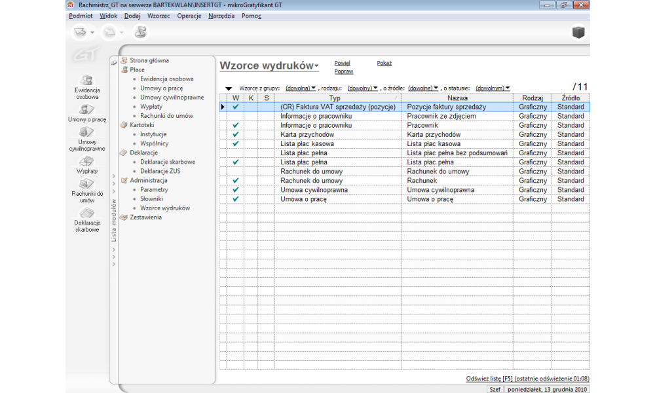The height and width of the screenshot is (393, 655).
Task: Open the forward arrow history dropdown
Action: pyautogui.click(x=122, y=32)
